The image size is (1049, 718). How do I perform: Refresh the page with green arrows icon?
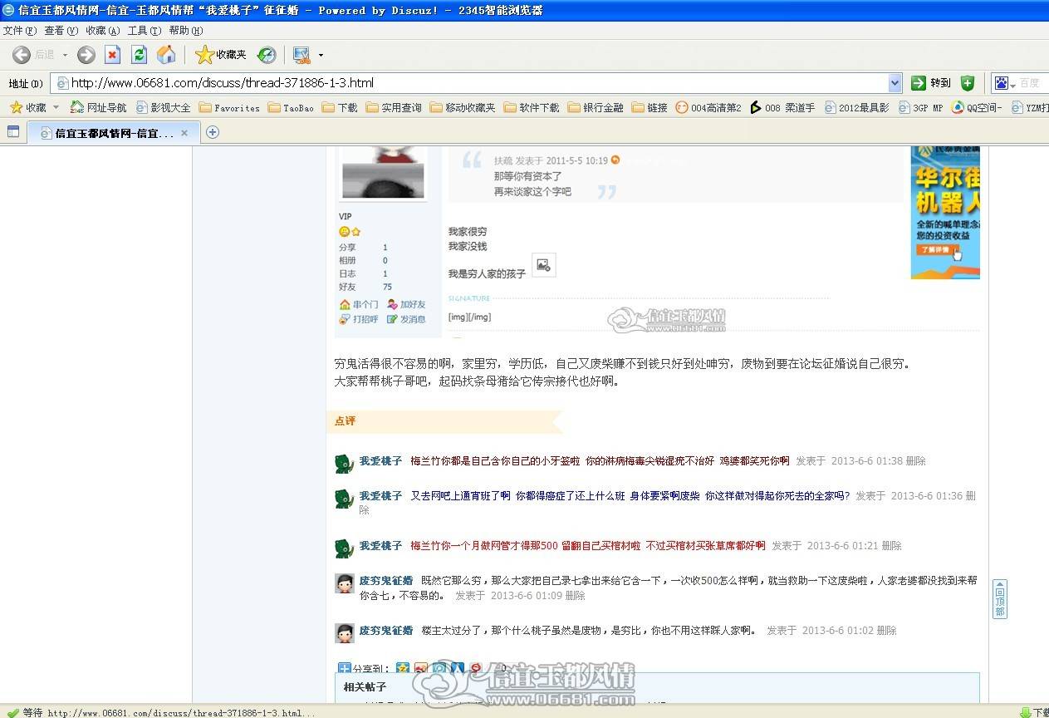tap(140, 55)
